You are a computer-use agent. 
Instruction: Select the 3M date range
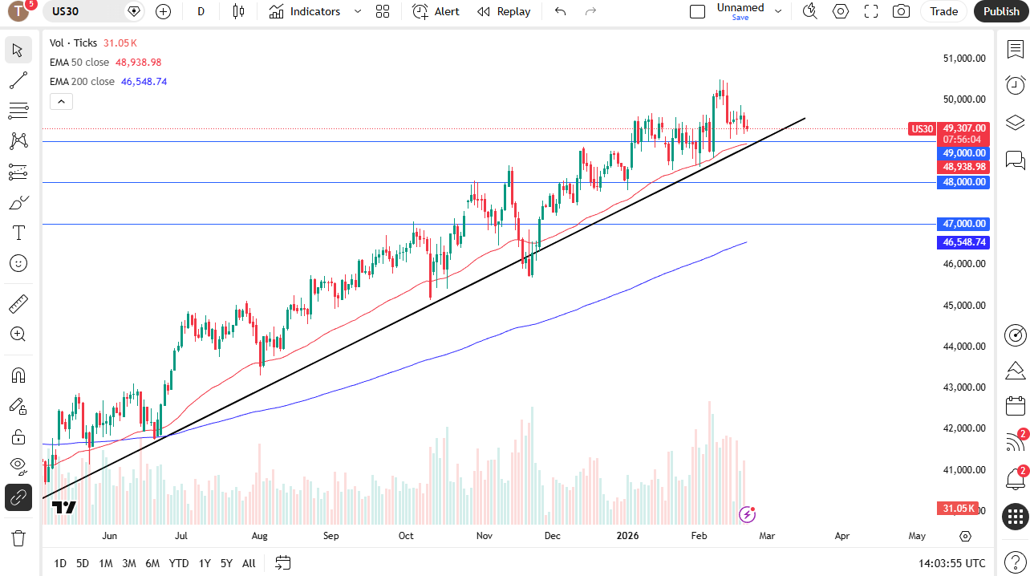tap(129, 563)
